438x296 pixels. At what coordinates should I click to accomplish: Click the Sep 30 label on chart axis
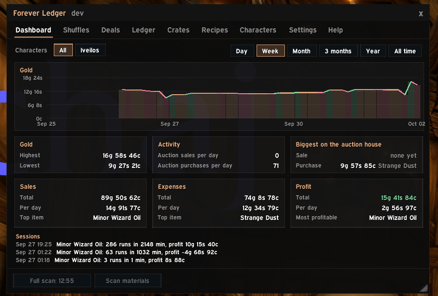[293, 124]
